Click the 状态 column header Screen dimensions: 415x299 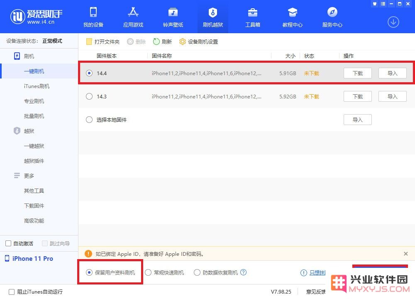click(x=309, y=56)
